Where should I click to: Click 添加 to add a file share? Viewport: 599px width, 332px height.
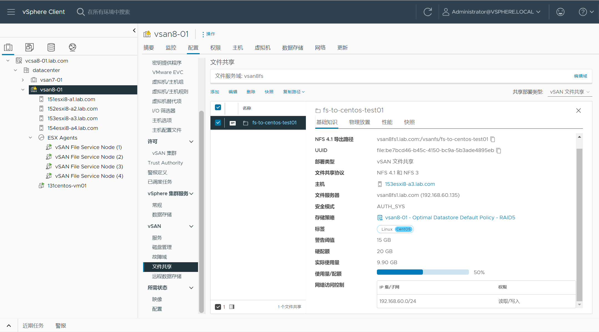pyautogui.click(x=215, y=92)
